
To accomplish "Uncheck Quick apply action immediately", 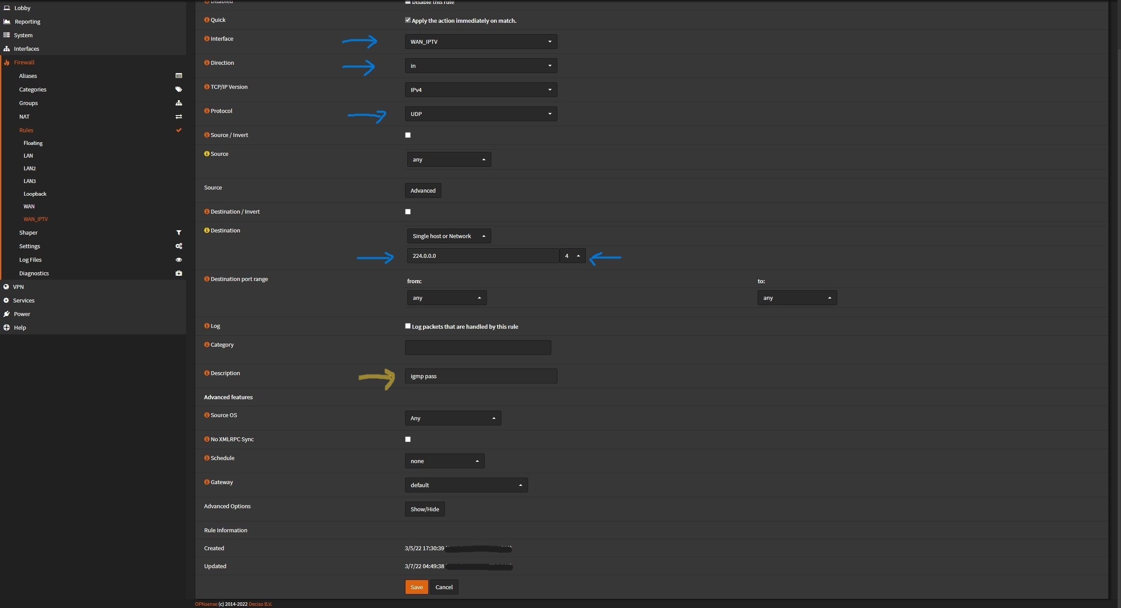I will (x=408, y=20).
